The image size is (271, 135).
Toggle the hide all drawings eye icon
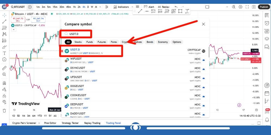click(4, 102)
